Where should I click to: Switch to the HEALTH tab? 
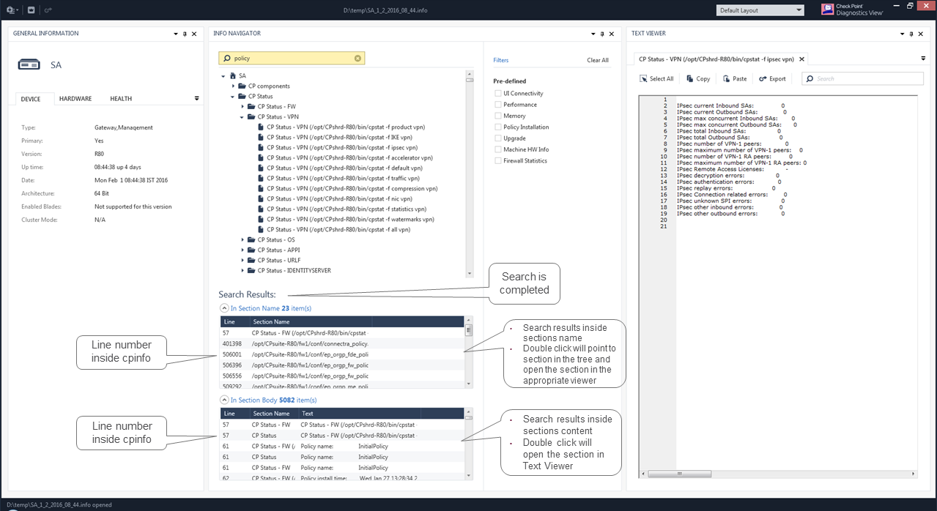(x=121, y=99)
